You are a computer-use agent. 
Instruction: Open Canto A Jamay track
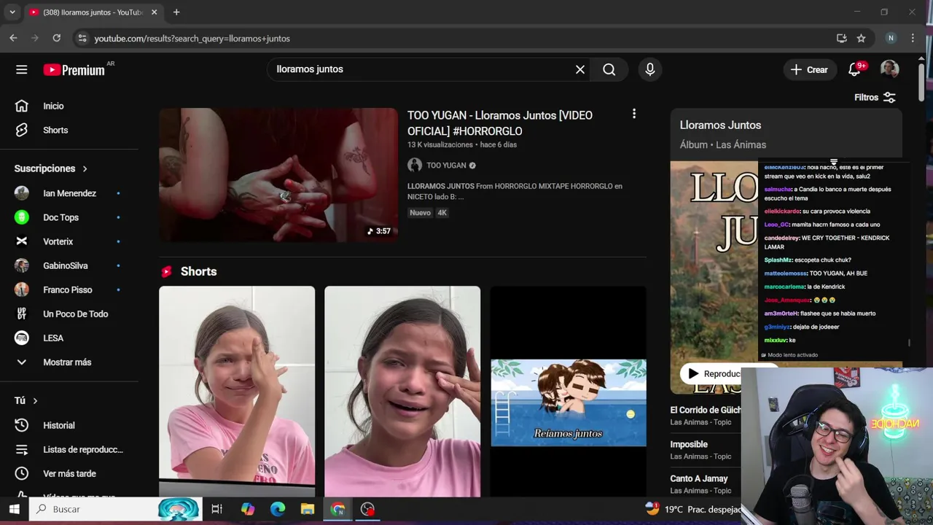pyautogui.click(x=699, y=478)
